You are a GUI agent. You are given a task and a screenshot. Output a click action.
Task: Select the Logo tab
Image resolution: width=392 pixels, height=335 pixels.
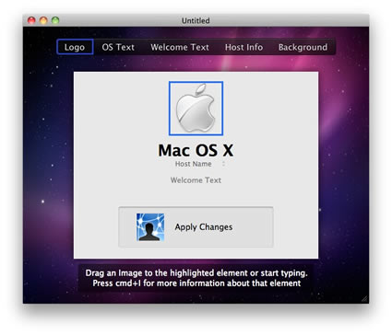pyautogui.click(x=75, y=47)
